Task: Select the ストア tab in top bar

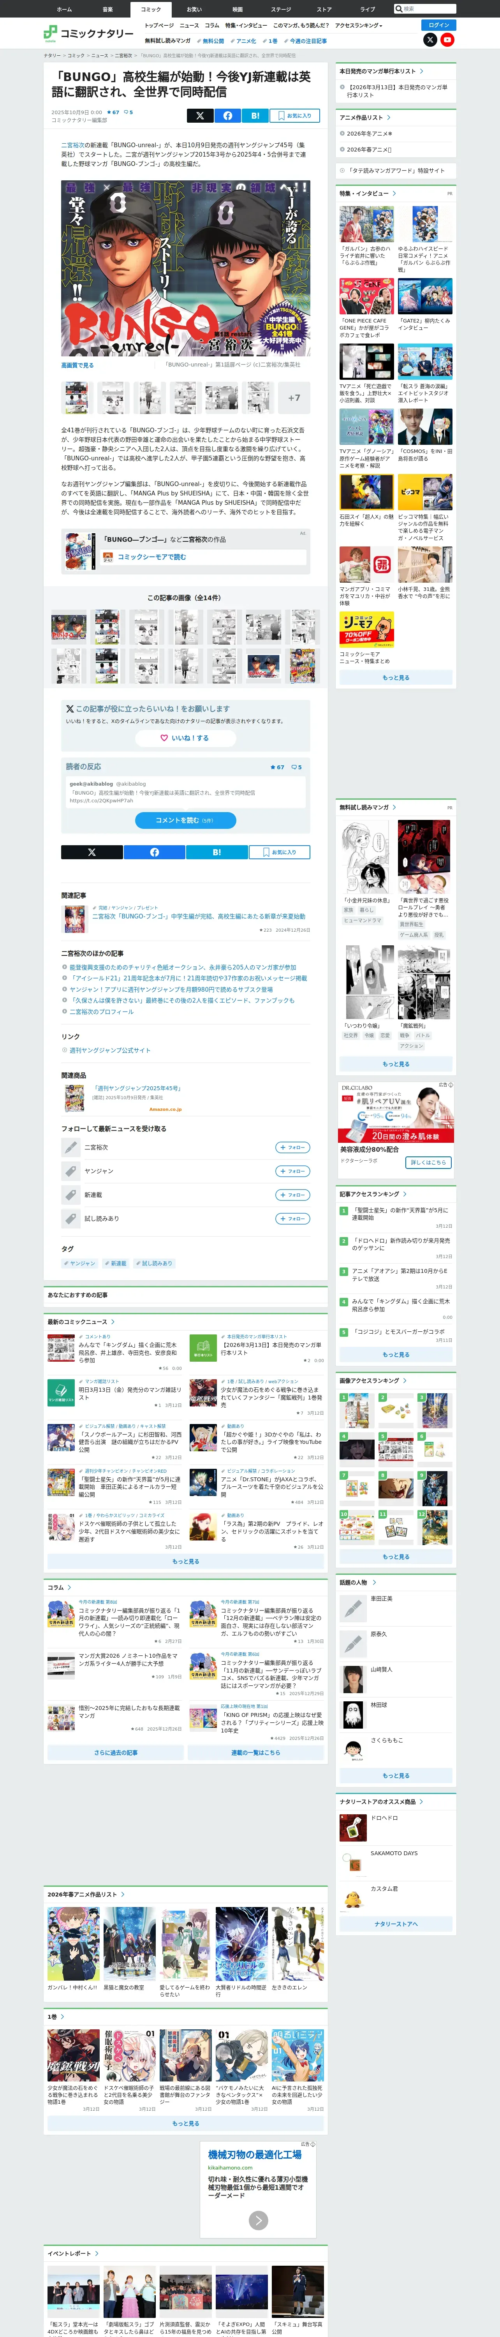Action: [x=324, y=9]
